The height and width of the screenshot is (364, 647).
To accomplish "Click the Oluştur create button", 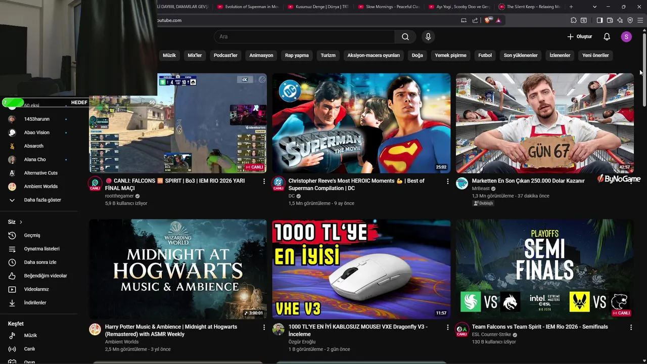I will (x=579, y=36).
